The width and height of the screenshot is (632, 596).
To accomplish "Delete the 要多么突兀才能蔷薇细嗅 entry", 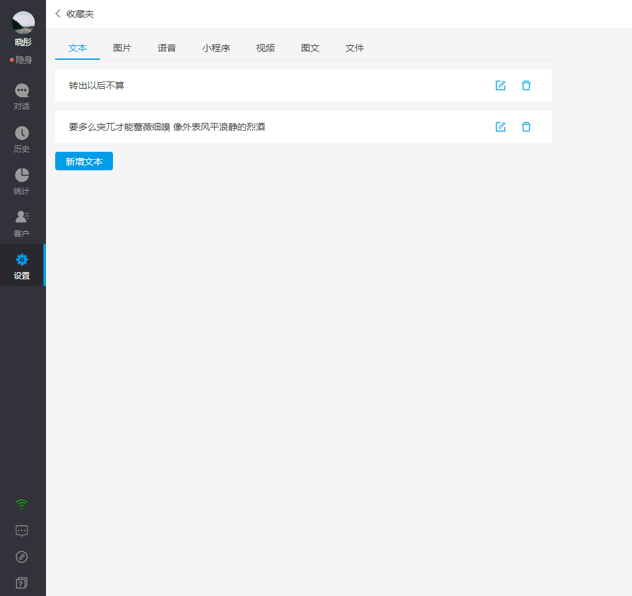I will point(526,127).
